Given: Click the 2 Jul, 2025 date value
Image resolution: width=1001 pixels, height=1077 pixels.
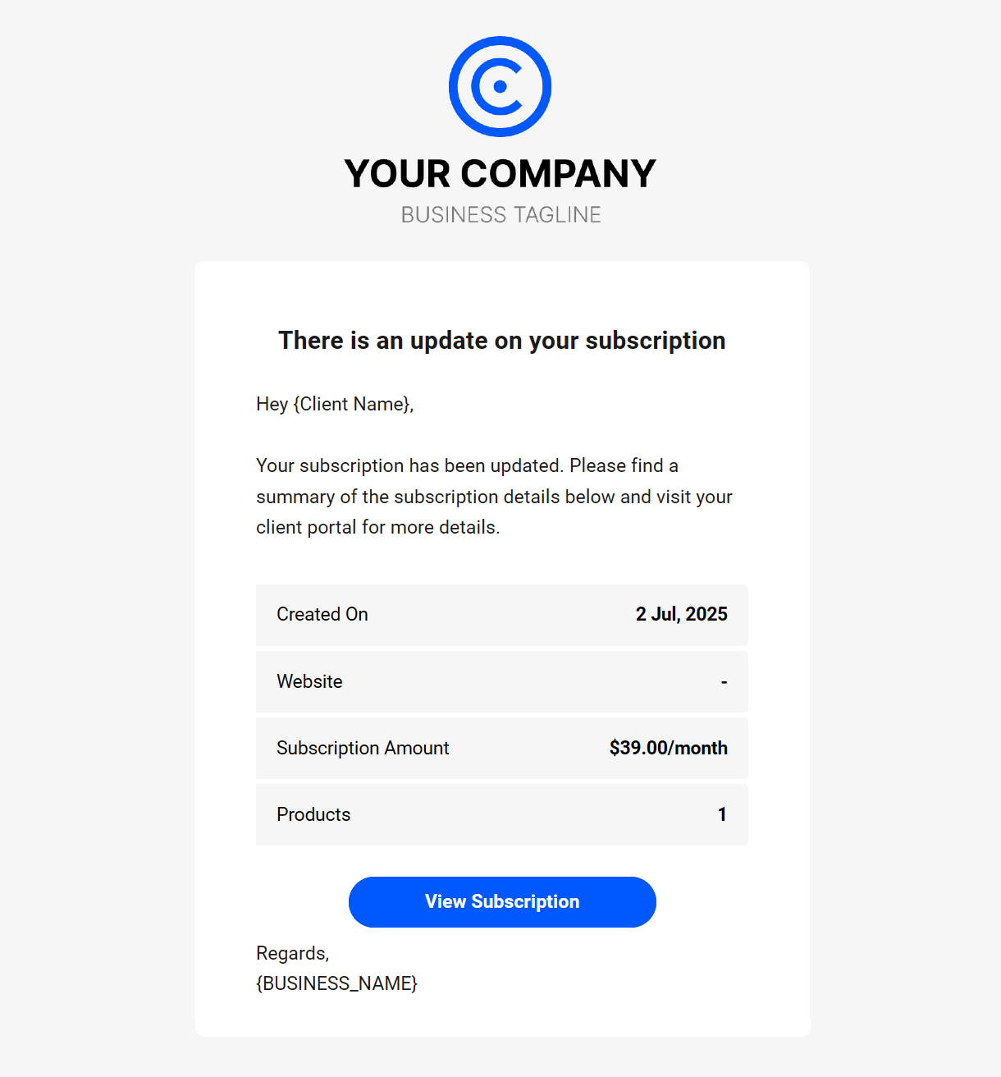Looking at the screenshot, I should tap(681, 614).
